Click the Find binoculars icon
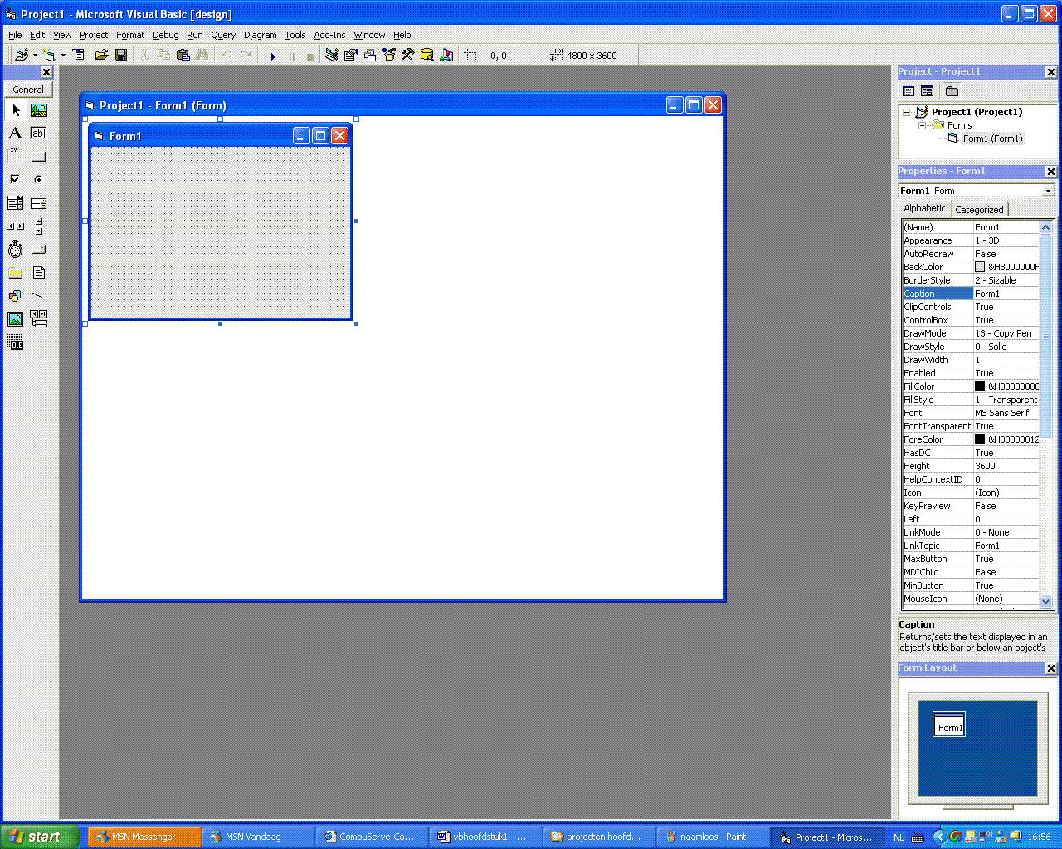 pos(202,56)
